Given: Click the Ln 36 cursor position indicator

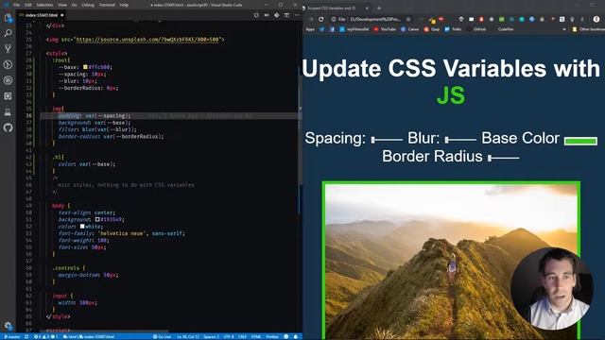Looking at the screenshot, I should [x=188, y=336].
